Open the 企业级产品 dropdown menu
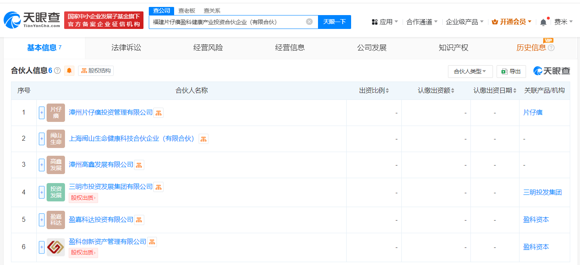The height and width of the screenshot is (265, 580). point(465,22)
